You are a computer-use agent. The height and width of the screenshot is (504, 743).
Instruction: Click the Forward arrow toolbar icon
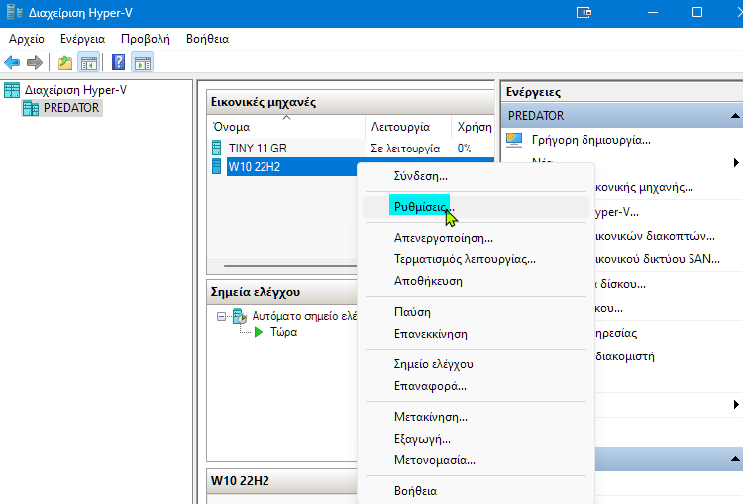[x=34, y=62]
